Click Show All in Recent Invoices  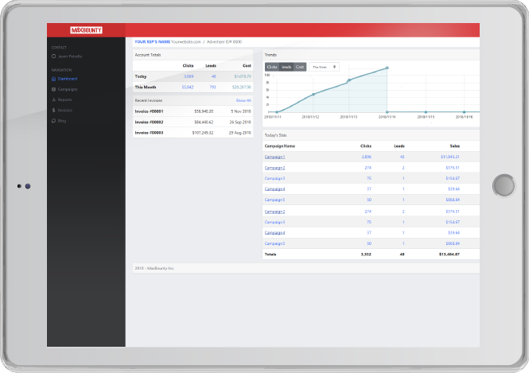pyautogui.click(x=243, y=100)
